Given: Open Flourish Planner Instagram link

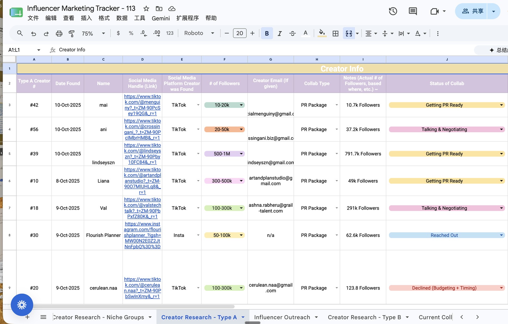Looking at the screenshot, I should [142, 235].
